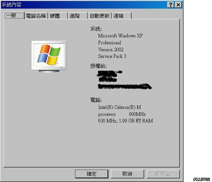
Task: Click the 授權給: label
Action: pyautogui.click(x=98, y=66)
